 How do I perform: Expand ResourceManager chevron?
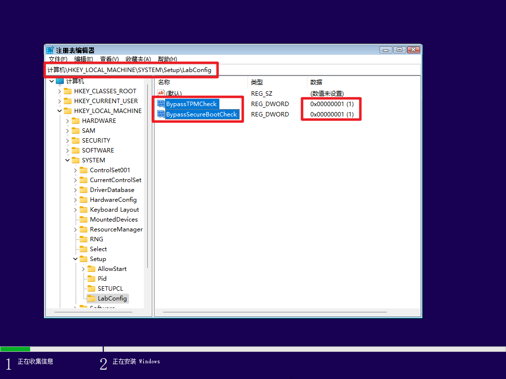pos(75,229)
